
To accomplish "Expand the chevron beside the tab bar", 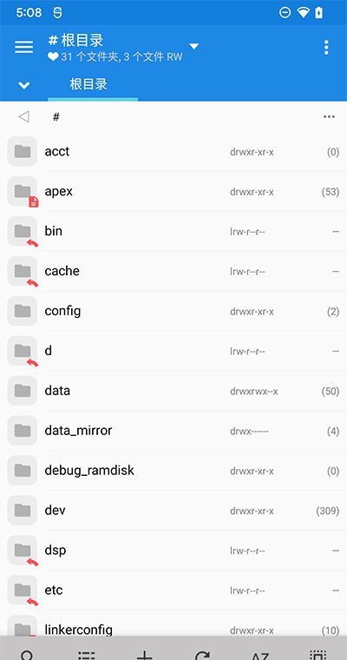I will coord(24,85).
